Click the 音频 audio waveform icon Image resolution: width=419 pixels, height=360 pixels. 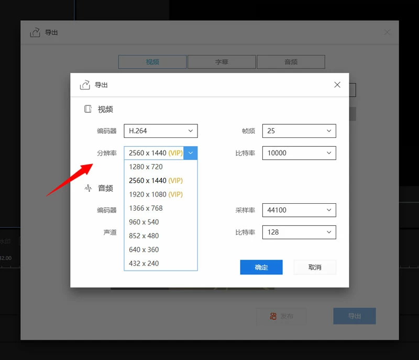88,188
